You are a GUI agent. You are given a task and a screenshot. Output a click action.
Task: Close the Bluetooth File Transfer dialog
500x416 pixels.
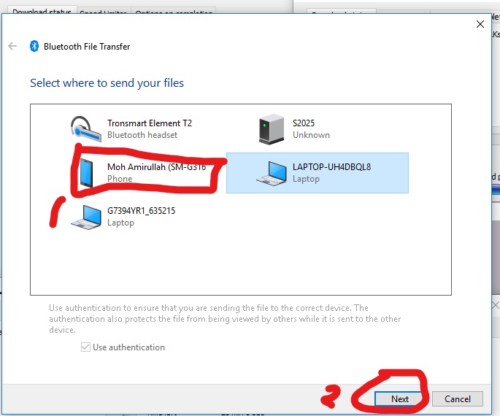480,24
